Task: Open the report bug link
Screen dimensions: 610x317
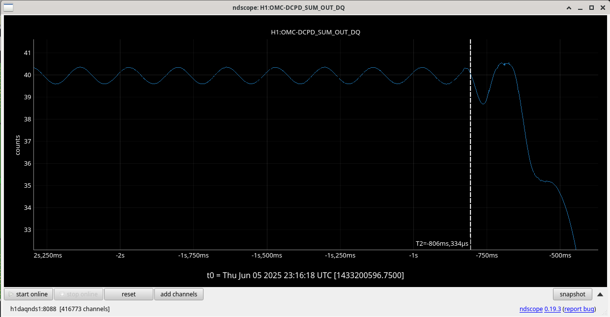Action: (579, 309)
